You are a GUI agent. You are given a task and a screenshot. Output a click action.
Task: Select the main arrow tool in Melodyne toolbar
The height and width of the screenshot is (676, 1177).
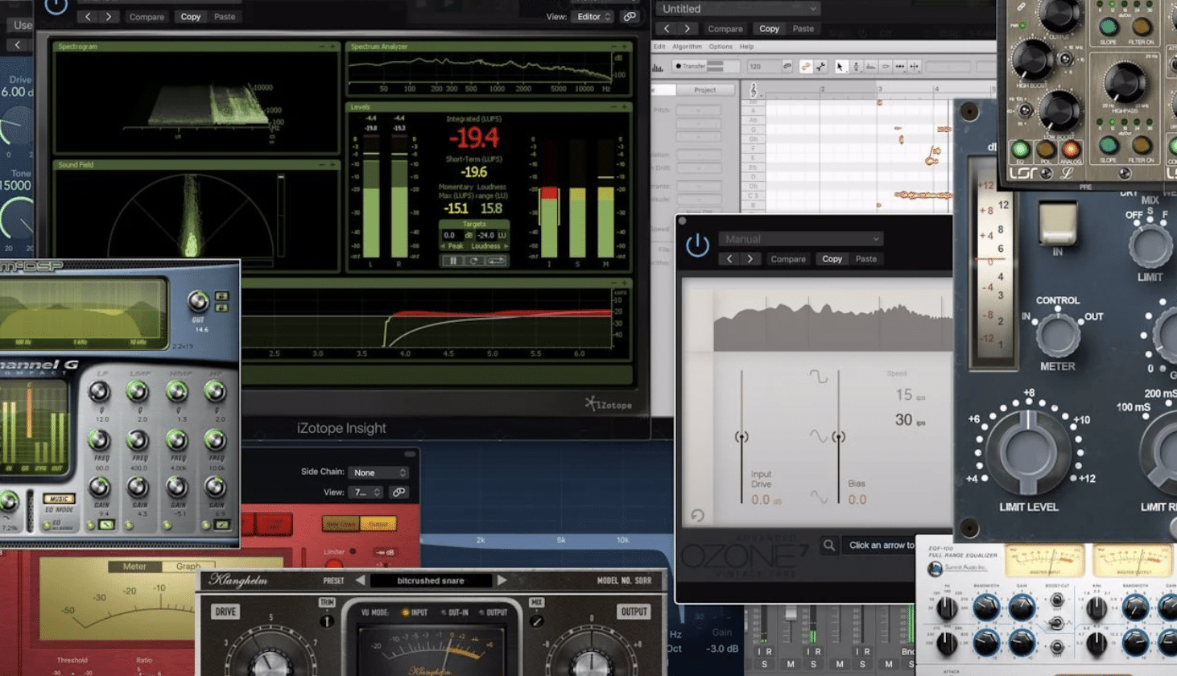[840, 66]
